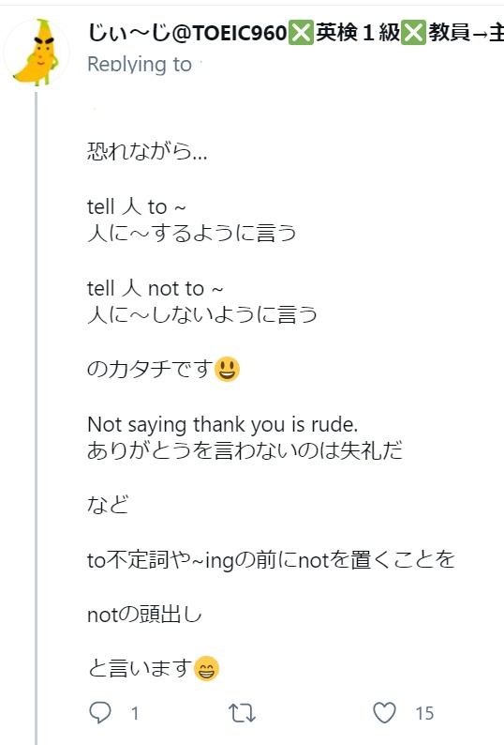Like the tweet with the heart icon
The image size is (504, 745).
point(384,713)
